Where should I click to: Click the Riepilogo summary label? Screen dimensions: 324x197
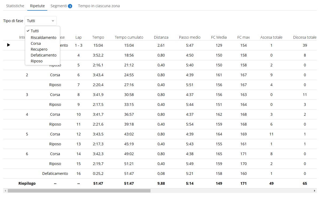27,183
